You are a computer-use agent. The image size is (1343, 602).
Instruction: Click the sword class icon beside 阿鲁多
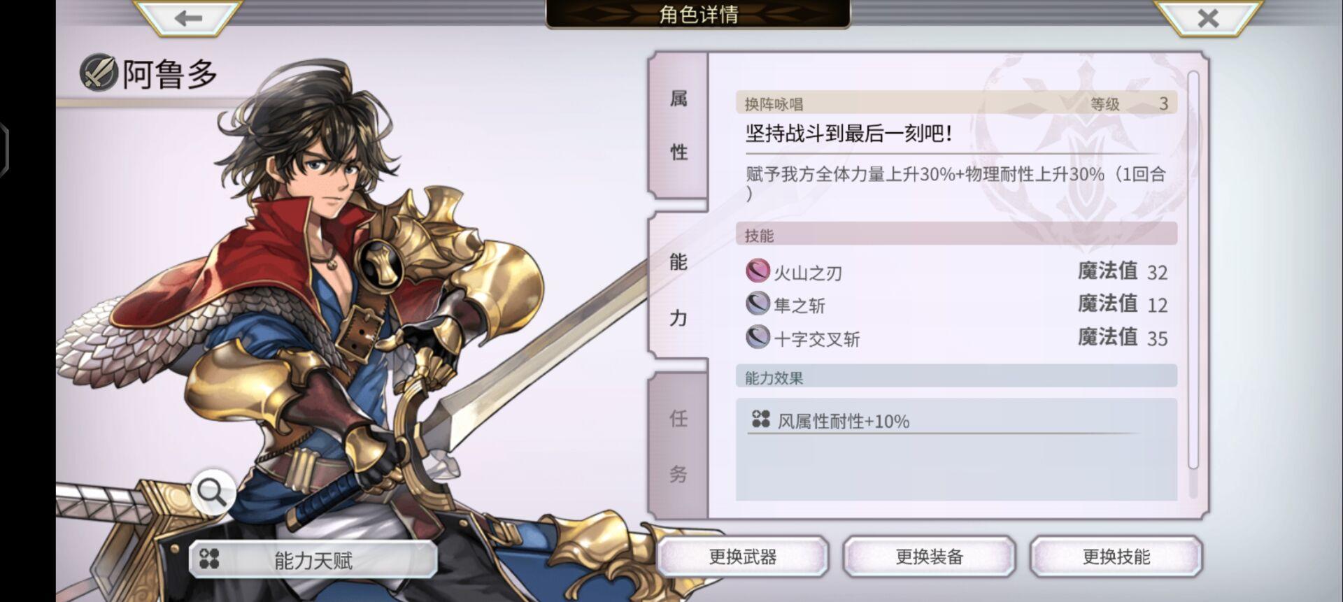pyautogui.click(x=99, y=73)
